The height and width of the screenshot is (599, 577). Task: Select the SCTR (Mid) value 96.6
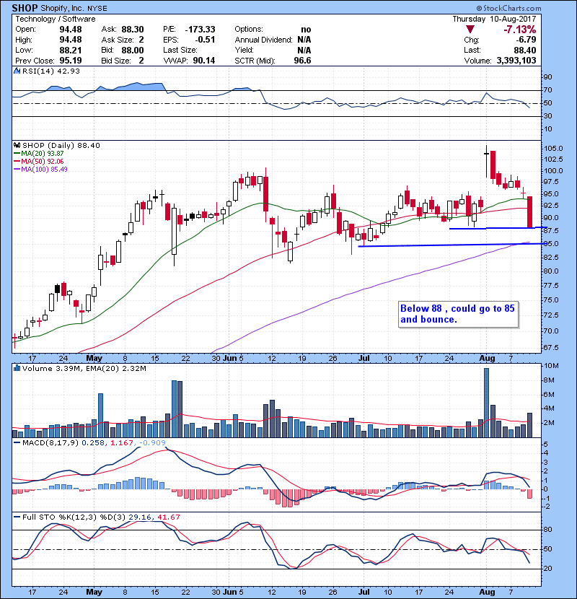tap(302, 61)
